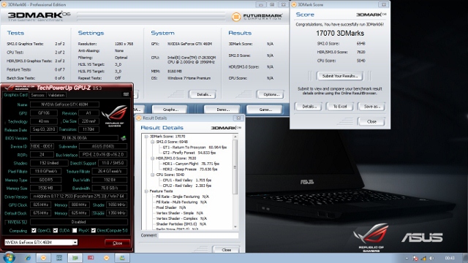Click the Submit Your Results button
The image size is (468, 263).
click(x=339, y=76)
